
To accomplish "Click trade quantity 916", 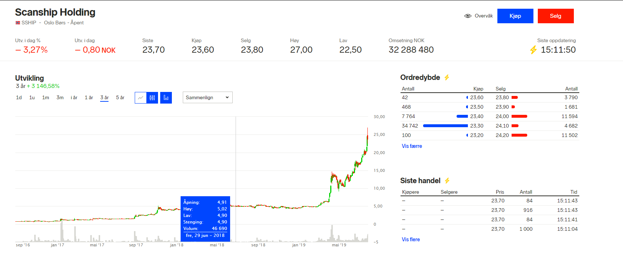I will click(528, 210).
